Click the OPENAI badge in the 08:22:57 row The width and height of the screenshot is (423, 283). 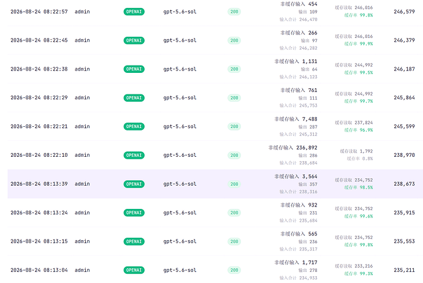coord(134,12)
